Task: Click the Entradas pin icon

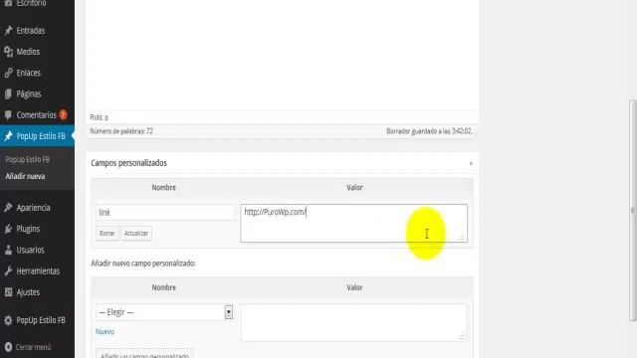Action: [x=8, y=31]
